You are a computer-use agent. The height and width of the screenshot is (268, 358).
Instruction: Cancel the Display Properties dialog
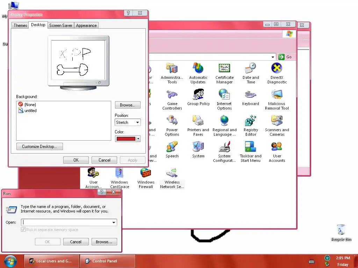pos(104,160)
